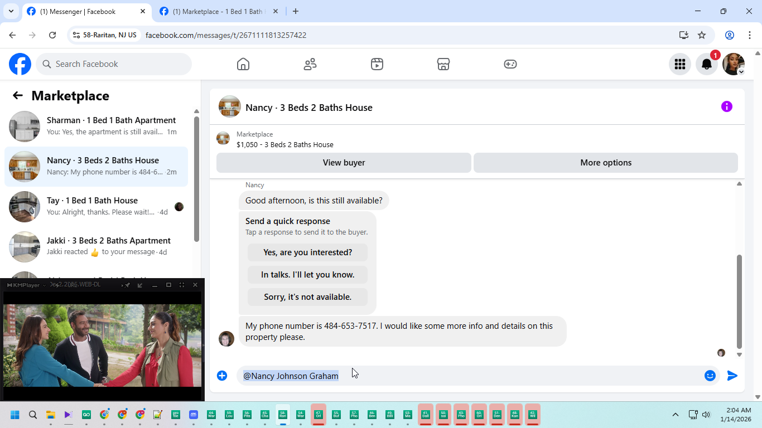Click the taskbar volume icon
The image size is (762, 428).
click(706, 415)
